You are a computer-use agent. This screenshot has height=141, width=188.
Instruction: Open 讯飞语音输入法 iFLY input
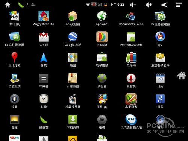click(x=131, y=120)
